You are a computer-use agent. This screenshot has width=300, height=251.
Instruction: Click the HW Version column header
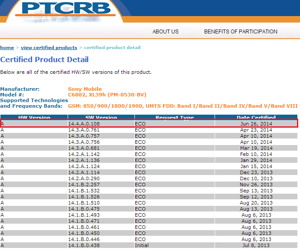34,117
